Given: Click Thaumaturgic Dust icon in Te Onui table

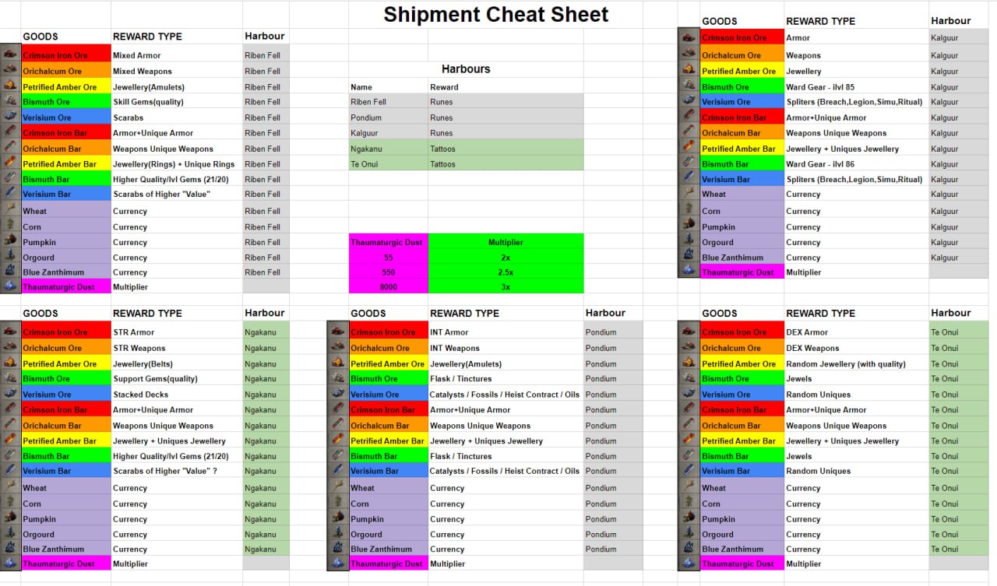Looking at the screenshot, I should point(689,563).
